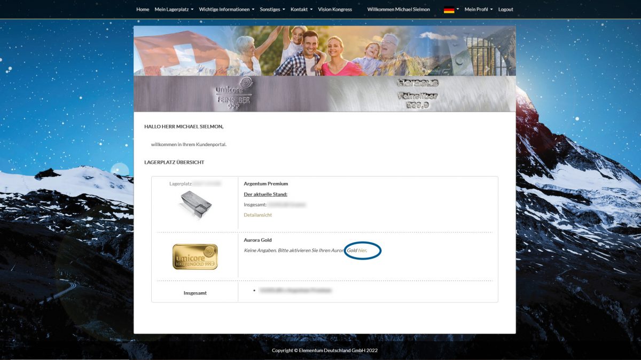641x360 pixels.
Task: Click the Elementum Deutschland copyright footer text
Action: pos(324,350)
